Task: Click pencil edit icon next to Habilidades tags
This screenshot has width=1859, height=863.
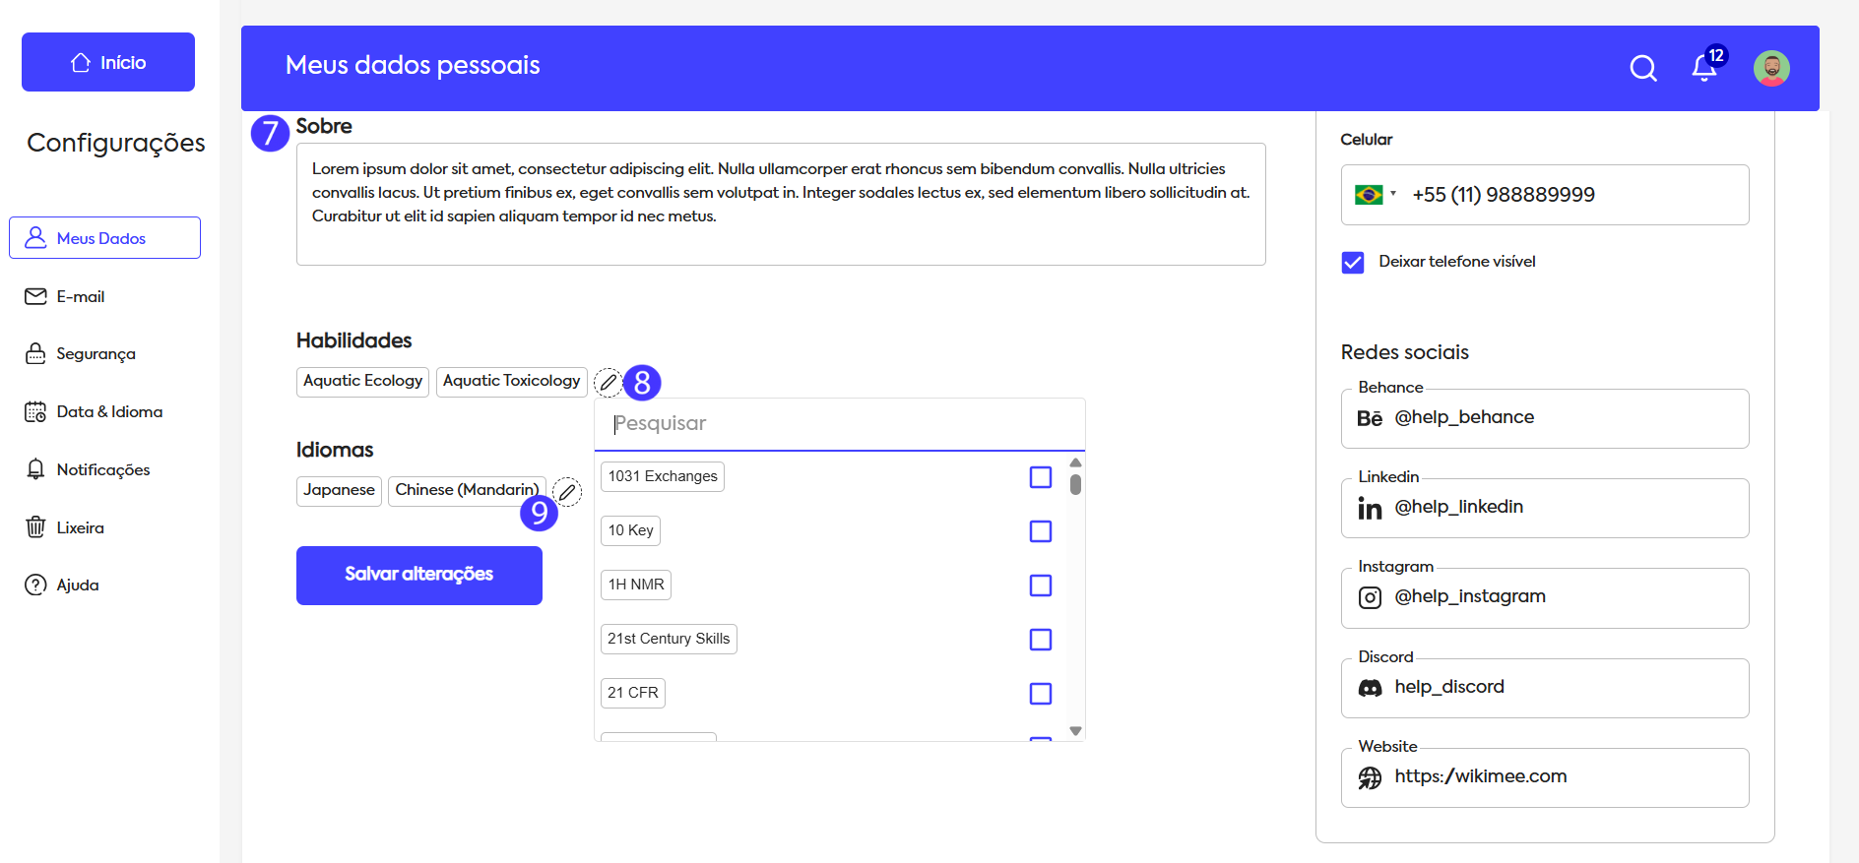Action: tap(609, 382)
